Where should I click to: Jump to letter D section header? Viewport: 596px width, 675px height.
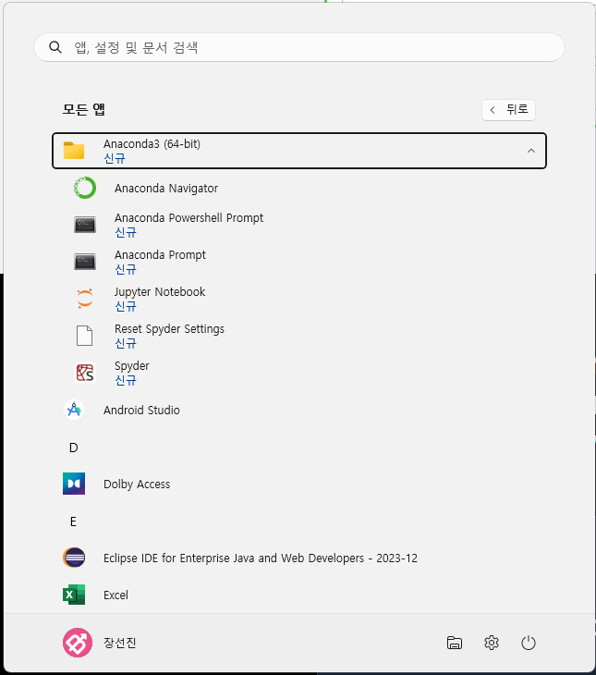[x=74, y=448]
